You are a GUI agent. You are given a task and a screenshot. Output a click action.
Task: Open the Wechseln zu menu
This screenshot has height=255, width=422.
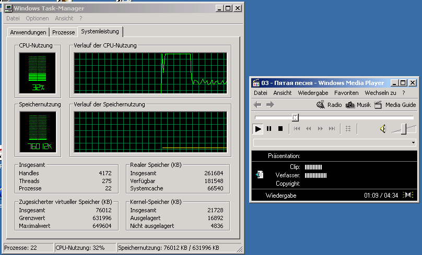(380, 93)
